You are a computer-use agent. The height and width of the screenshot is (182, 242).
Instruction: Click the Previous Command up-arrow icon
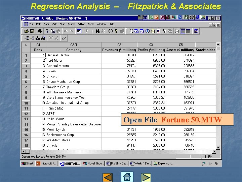click(87, 31)
